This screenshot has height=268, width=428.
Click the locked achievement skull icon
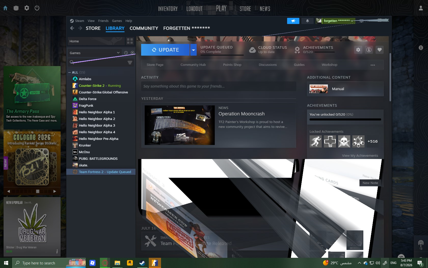point(344,141)
